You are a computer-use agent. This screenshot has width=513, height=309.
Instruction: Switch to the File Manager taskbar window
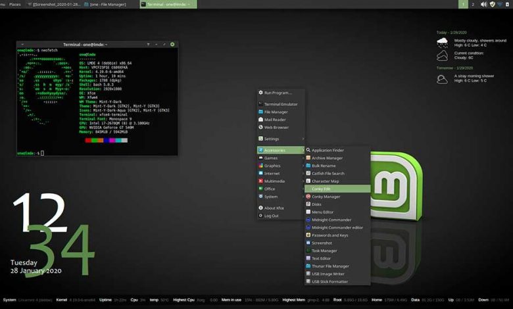click(x=105, y=4)
